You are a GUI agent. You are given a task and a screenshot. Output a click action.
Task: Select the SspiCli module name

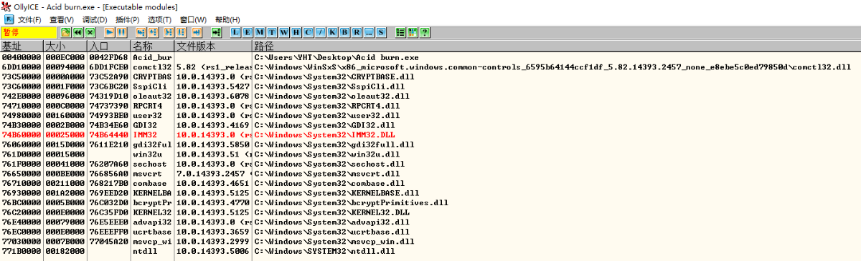point(150,86)
